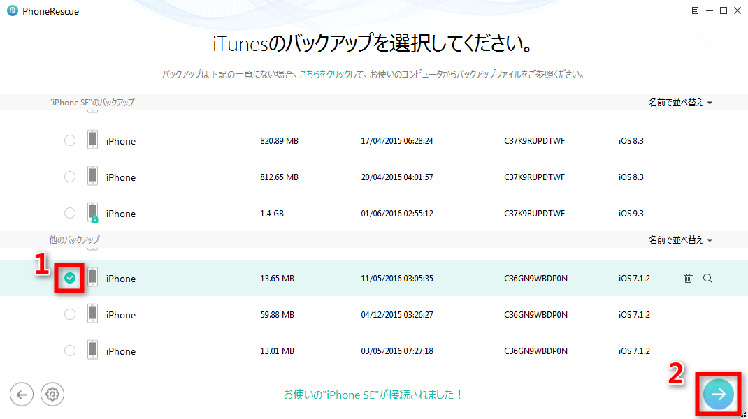748x419 pixels.
Task: Select the 820.89 MB backup radio button
Action: (70, 140)
